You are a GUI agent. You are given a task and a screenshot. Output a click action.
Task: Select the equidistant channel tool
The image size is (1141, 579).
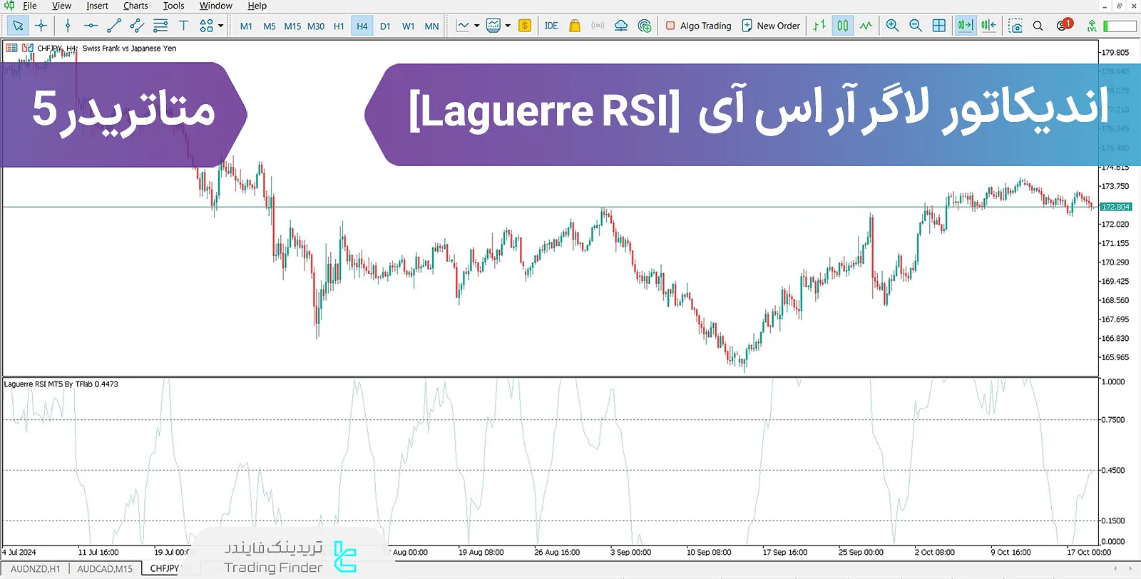[x=137, y=26]
